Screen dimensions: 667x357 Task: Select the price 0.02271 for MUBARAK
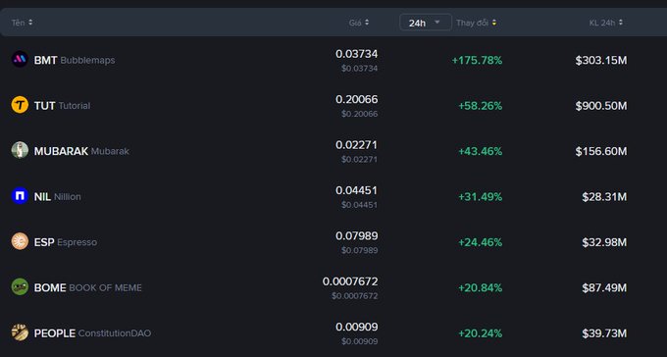(356, 145)
